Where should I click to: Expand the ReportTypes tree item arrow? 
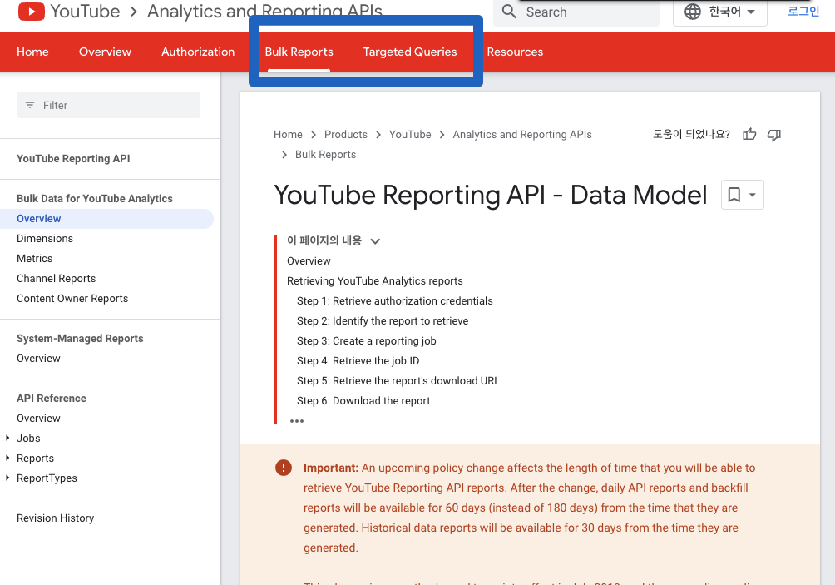point(7,478)
